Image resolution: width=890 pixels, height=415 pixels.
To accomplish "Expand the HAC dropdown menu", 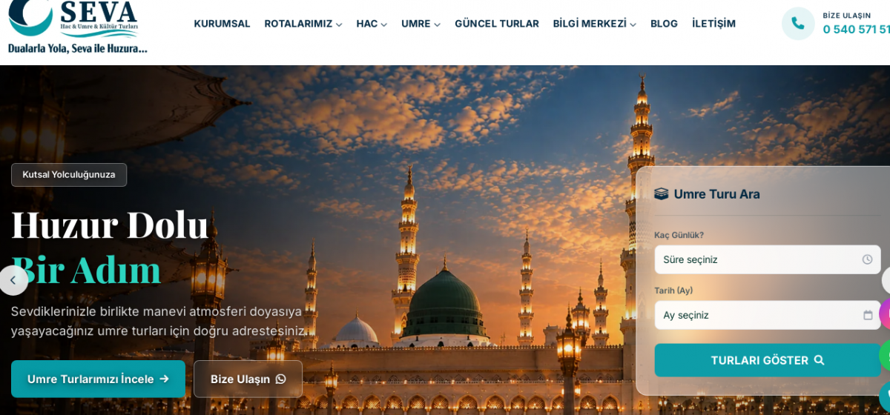I will pos(372,24).
